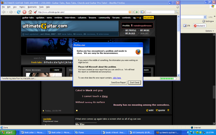
Task: Open the Settings dropdown in the IE toolbar
Action: coord(208,21)
